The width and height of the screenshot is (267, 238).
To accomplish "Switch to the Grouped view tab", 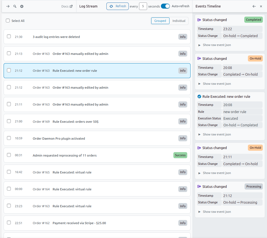I will [x=160, y=21].
